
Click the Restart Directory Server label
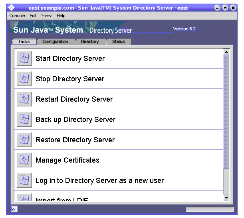click(x=74, y=99)
